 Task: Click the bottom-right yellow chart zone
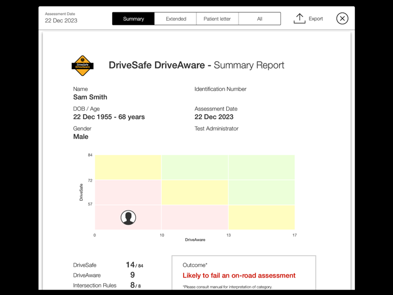point(262,217)
